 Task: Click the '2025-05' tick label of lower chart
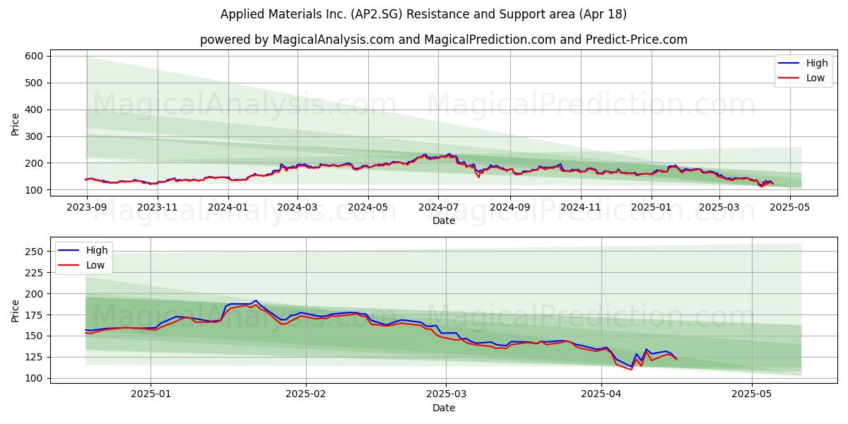pyautogui.click(x=752, y=395)
